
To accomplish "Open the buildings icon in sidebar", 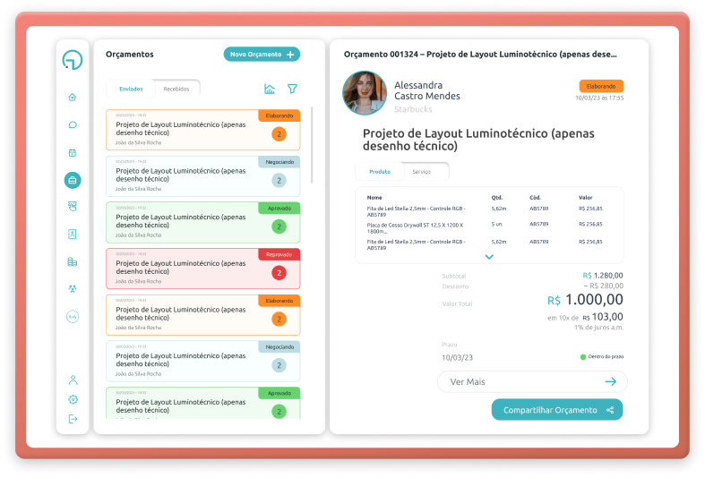I will click(x=73, y=261).
